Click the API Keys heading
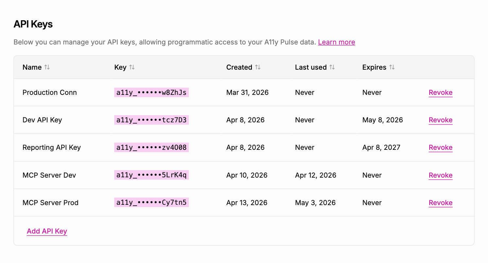Image resolution: width=488 pixels, height=263 pixels. point(33,24)
